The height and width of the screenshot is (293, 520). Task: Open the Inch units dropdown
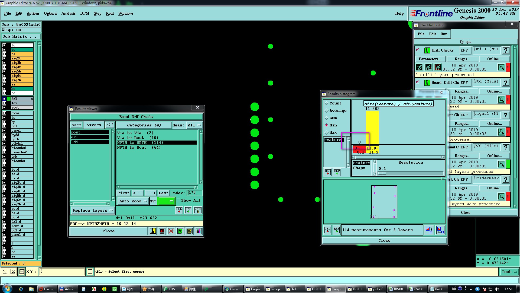509,272
